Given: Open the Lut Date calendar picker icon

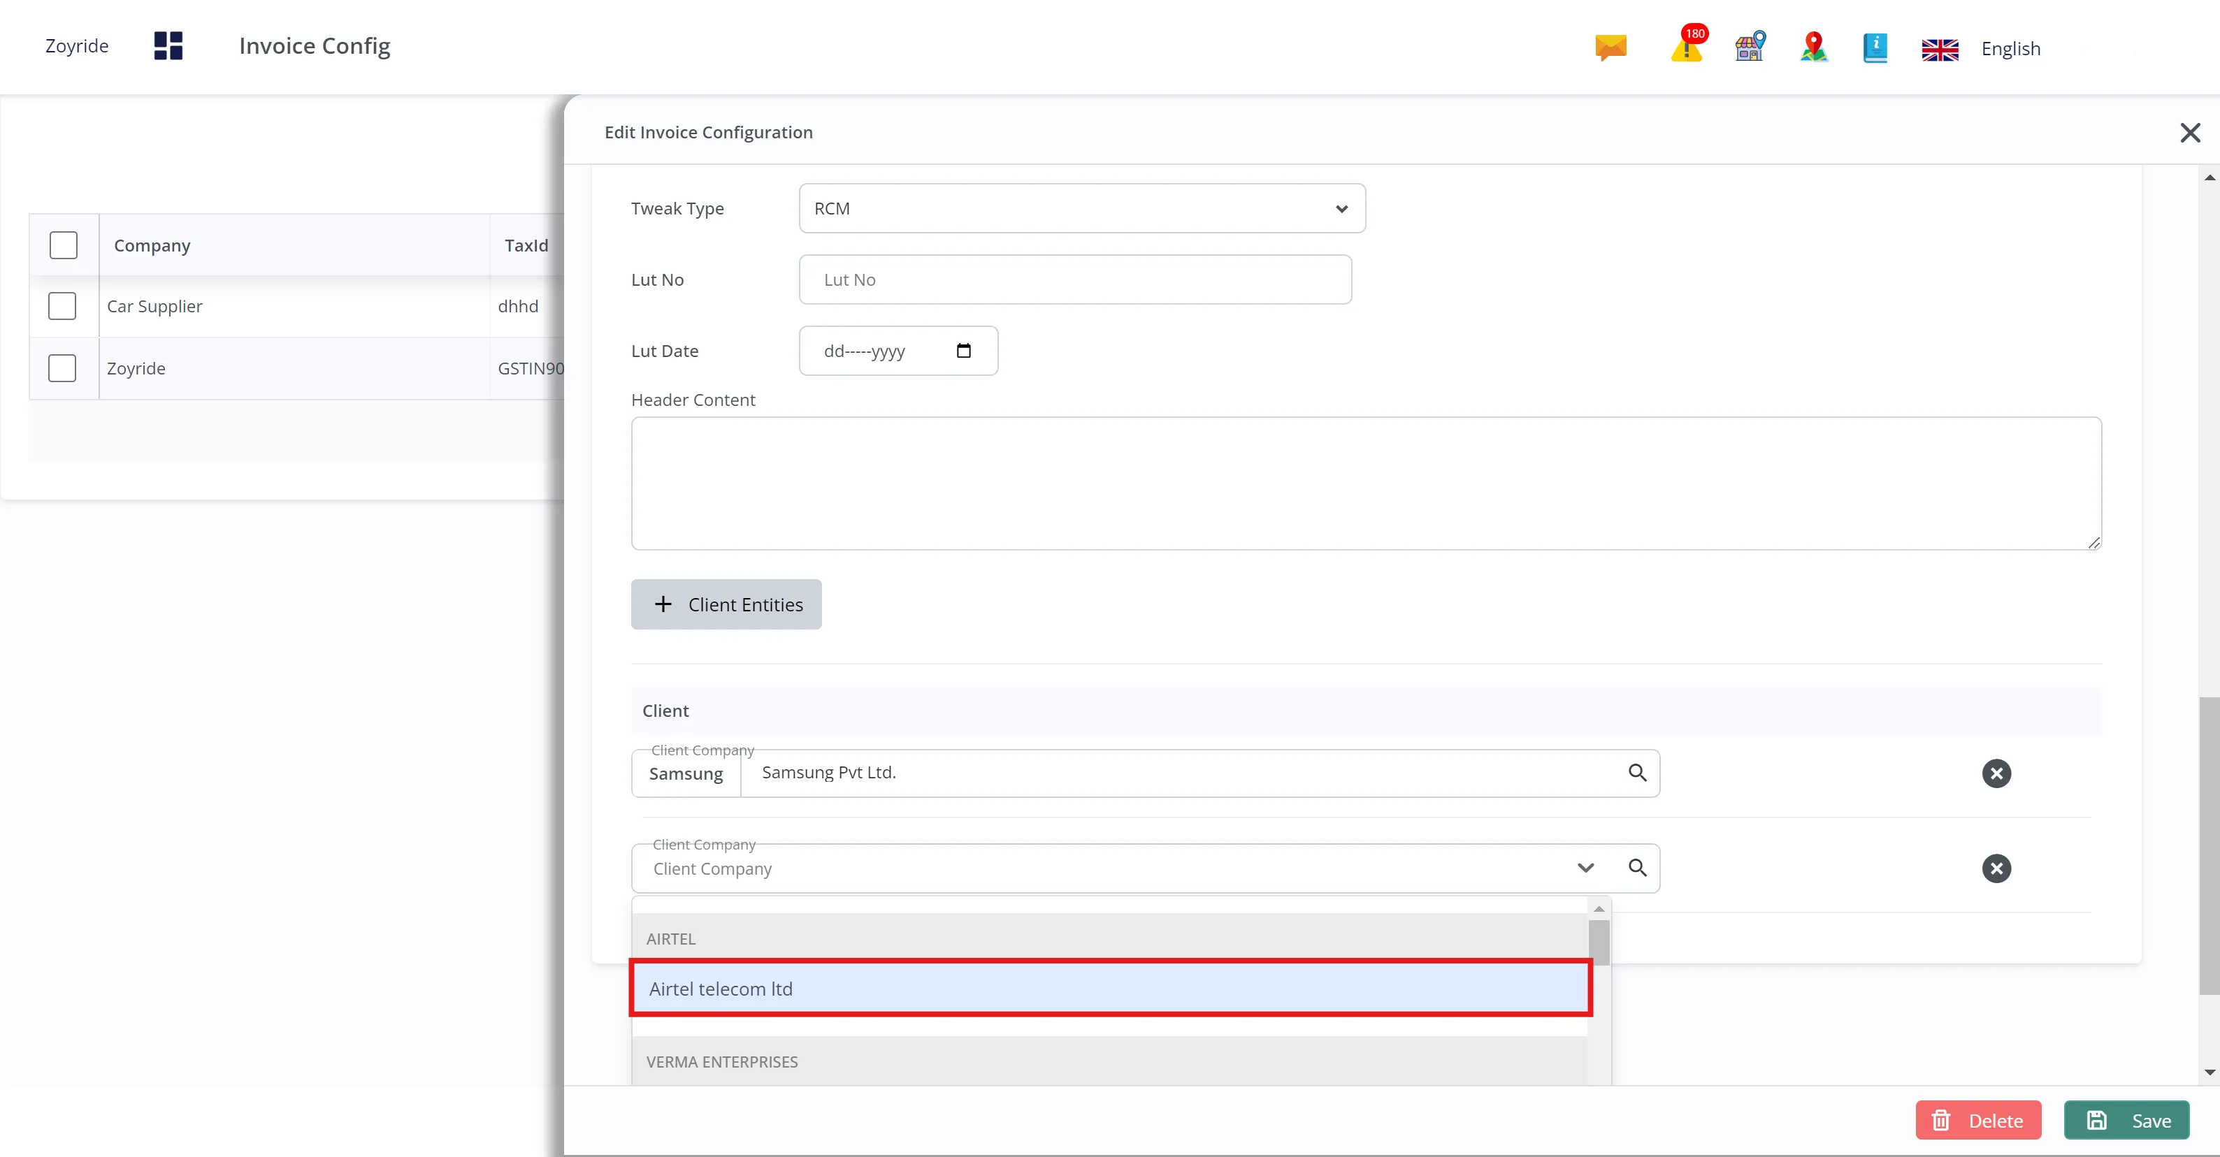Looking at the screenshot, I should 963,351.
